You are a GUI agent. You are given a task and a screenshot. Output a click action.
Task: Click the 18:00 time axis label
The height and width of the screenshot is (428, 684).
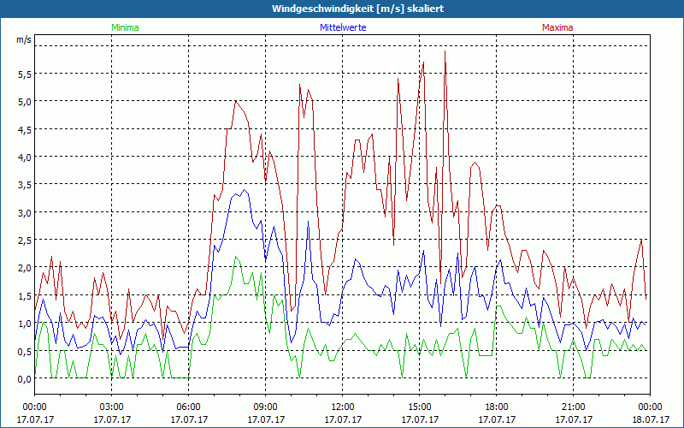[x=497, y=407]
